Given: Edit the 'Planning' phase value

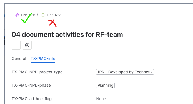Looking at the screenshot, I should point(105,85).
